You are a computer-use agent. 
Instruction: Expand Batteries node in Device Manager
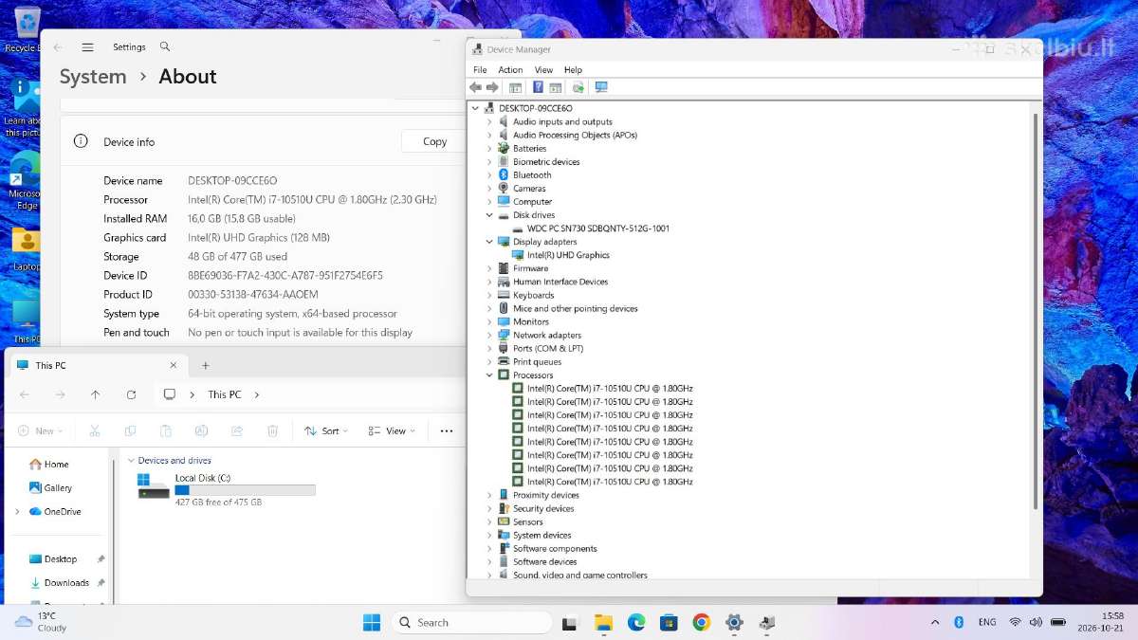[489, 148]
